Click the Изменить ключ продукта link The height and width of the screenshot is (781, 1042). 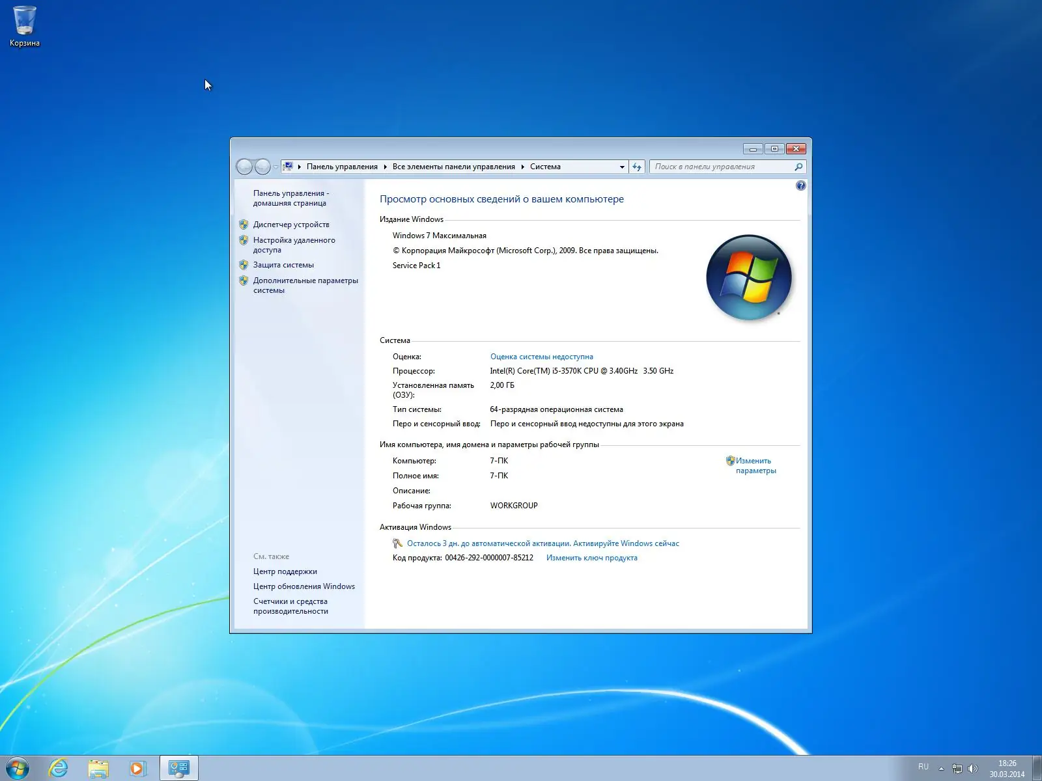click(591, 558)
